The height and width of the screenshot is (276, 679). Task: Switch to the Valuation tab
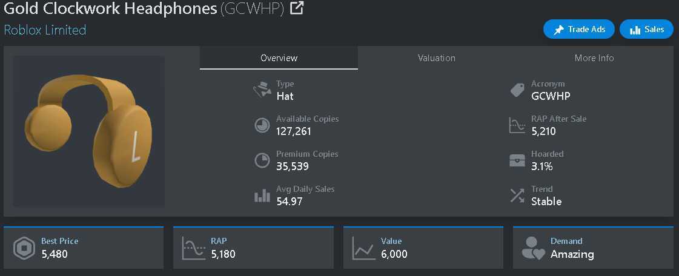click(436, 58)
